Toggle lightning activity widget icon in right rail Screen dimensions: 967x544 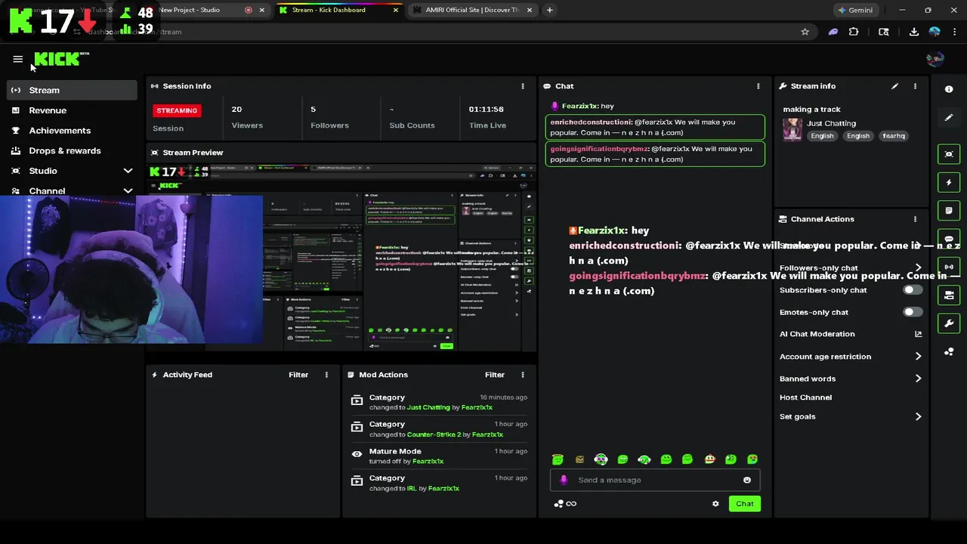click(x=949, y=183)
